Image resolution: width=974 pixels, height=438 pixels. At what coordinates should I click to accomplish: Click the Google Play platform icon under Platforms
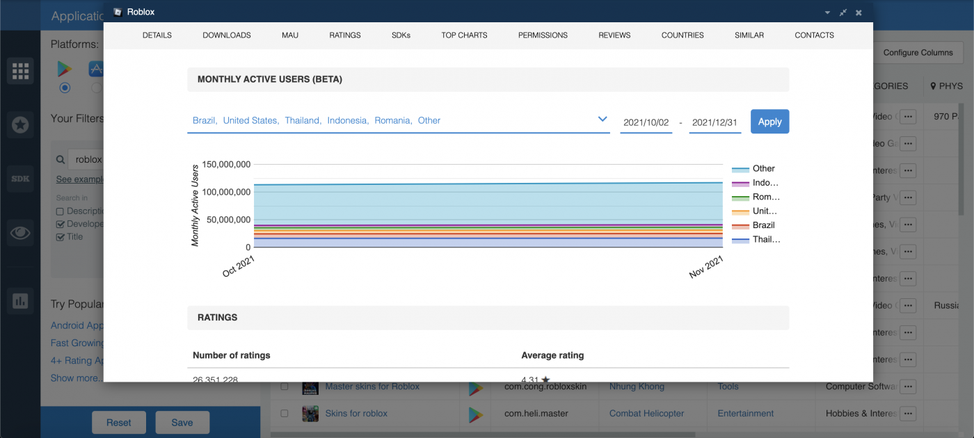click(65, 69)
